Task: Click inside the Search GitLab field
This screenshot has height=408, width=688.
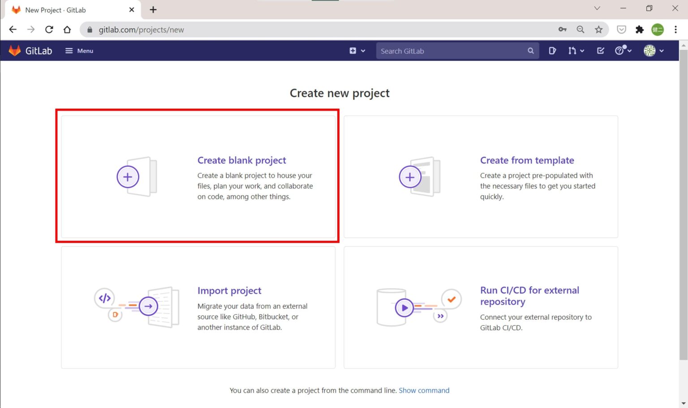Action: pos(448,51)
